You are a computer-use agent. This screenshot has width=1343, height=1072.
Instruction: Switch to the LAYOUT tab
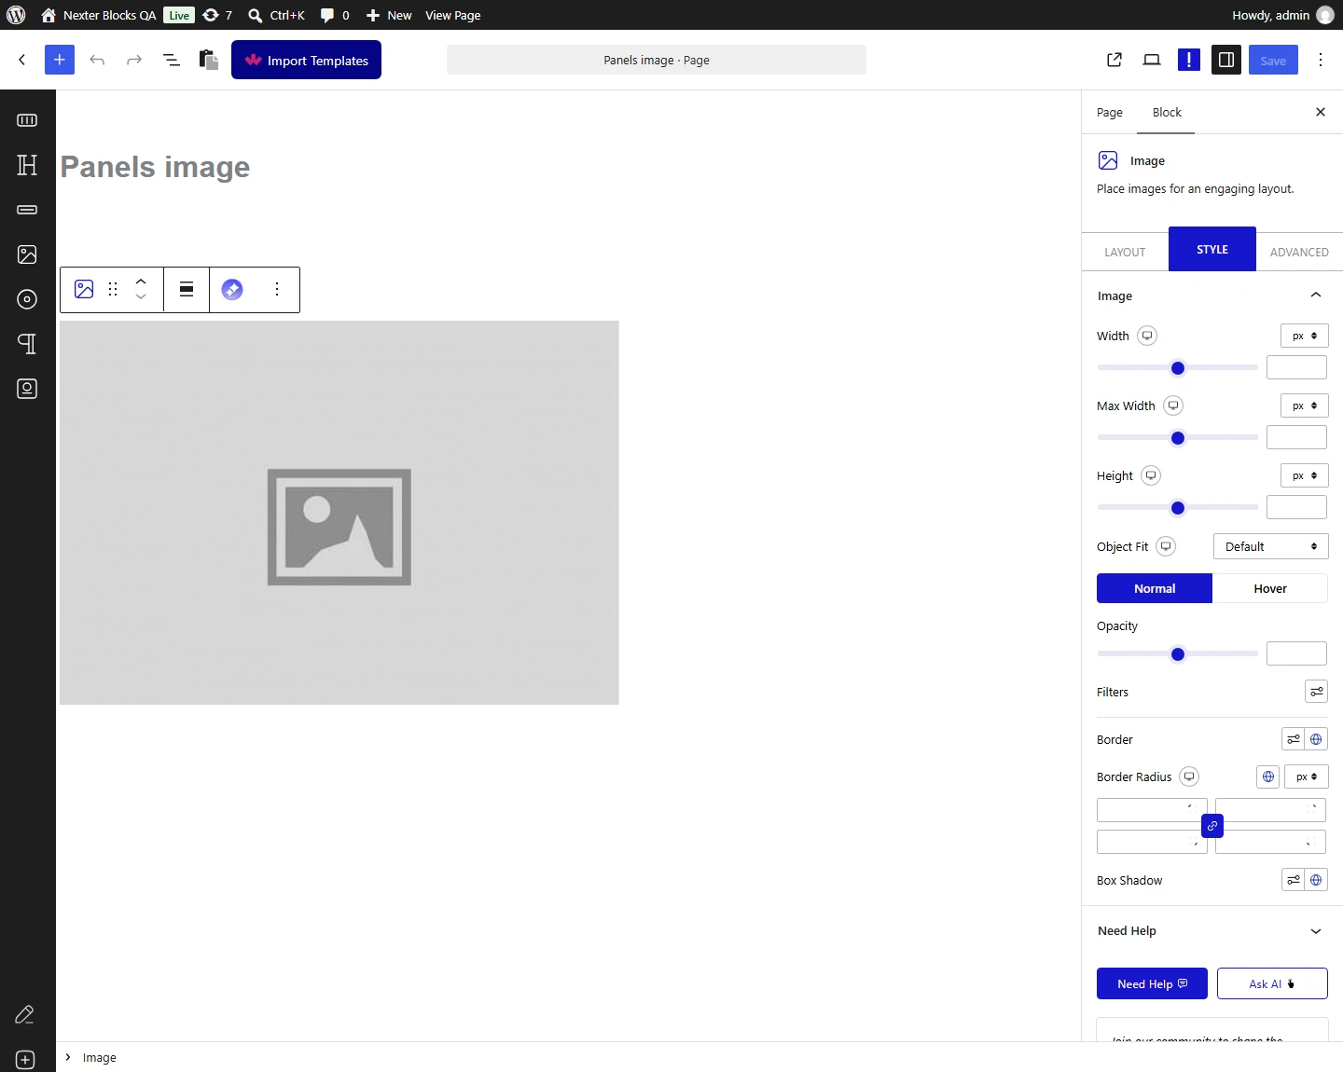point(1125,252)
